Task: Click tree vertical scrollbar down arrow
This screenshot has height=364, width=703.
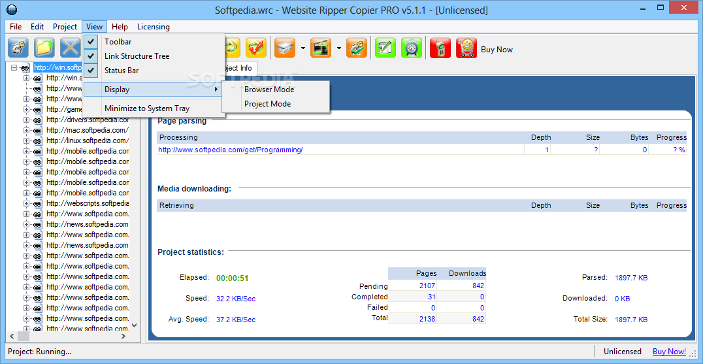Action: coord(135,325)
